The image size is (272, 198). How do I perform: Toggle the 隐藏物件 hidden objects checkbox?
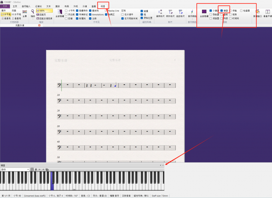click(x=78, y=11)
